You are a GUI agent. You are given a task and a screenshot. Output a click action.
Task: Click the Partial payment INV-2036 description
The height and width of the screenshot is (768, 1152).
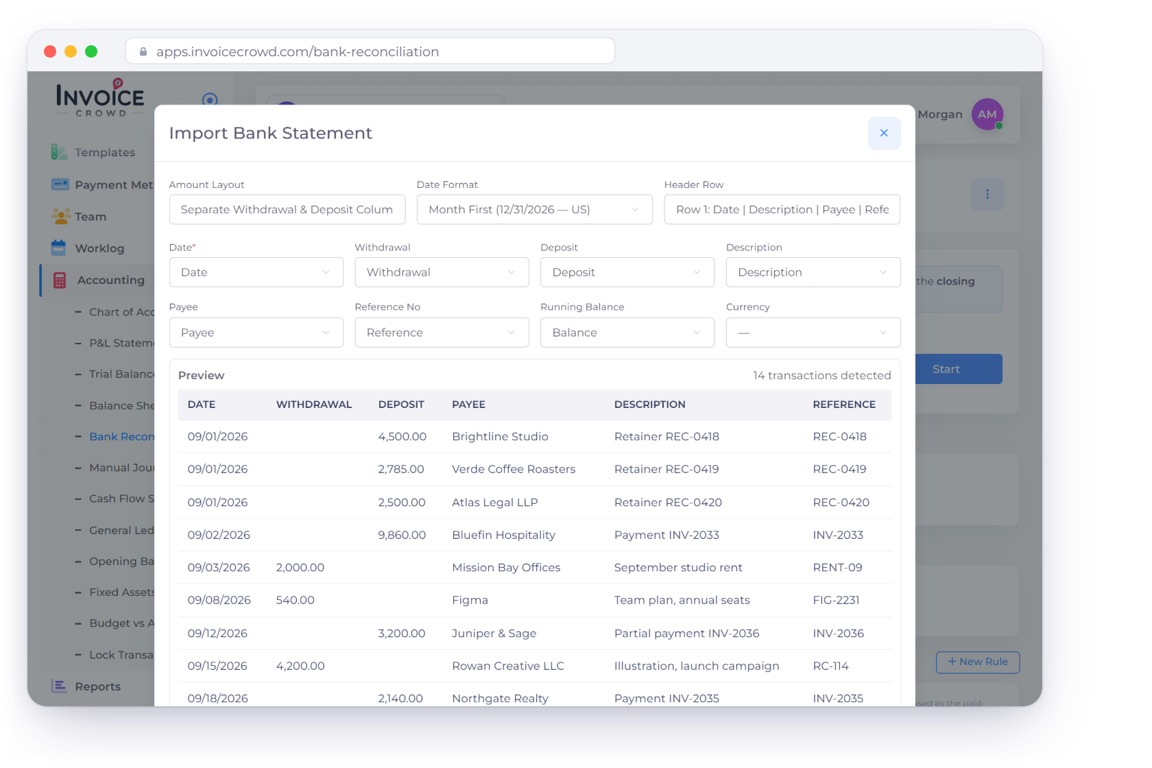point(686,633)
